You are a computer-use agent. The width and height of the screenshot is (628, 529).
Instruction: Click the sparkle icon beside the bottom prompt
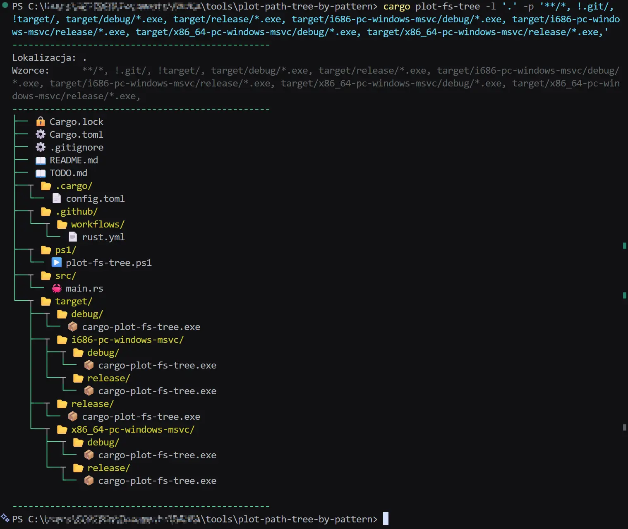pyautogui.click(x=5, y=518)
